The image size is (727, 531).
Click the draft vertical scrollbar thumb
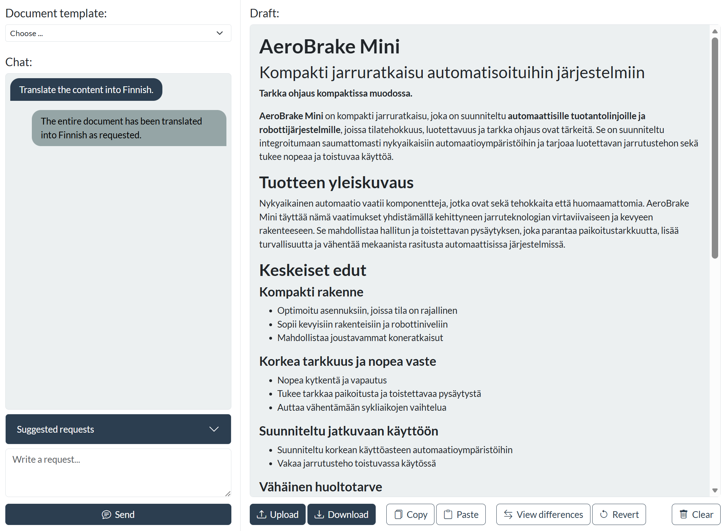[715, 148]
